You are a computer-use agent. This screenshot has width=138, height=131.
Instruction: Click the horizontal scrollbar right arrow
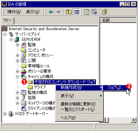(x=134, y=120)
